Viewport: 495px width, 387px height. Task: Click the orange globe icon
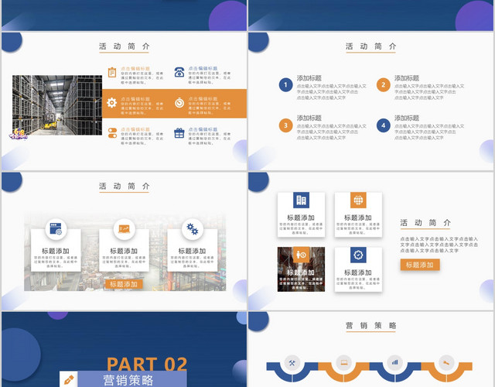(x=358, y=200)
